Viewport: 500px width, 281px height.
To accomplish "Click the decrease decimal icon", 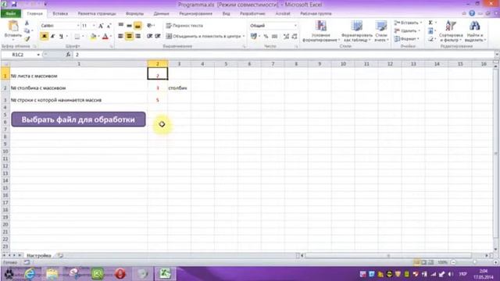I will (x=295, y=37).
